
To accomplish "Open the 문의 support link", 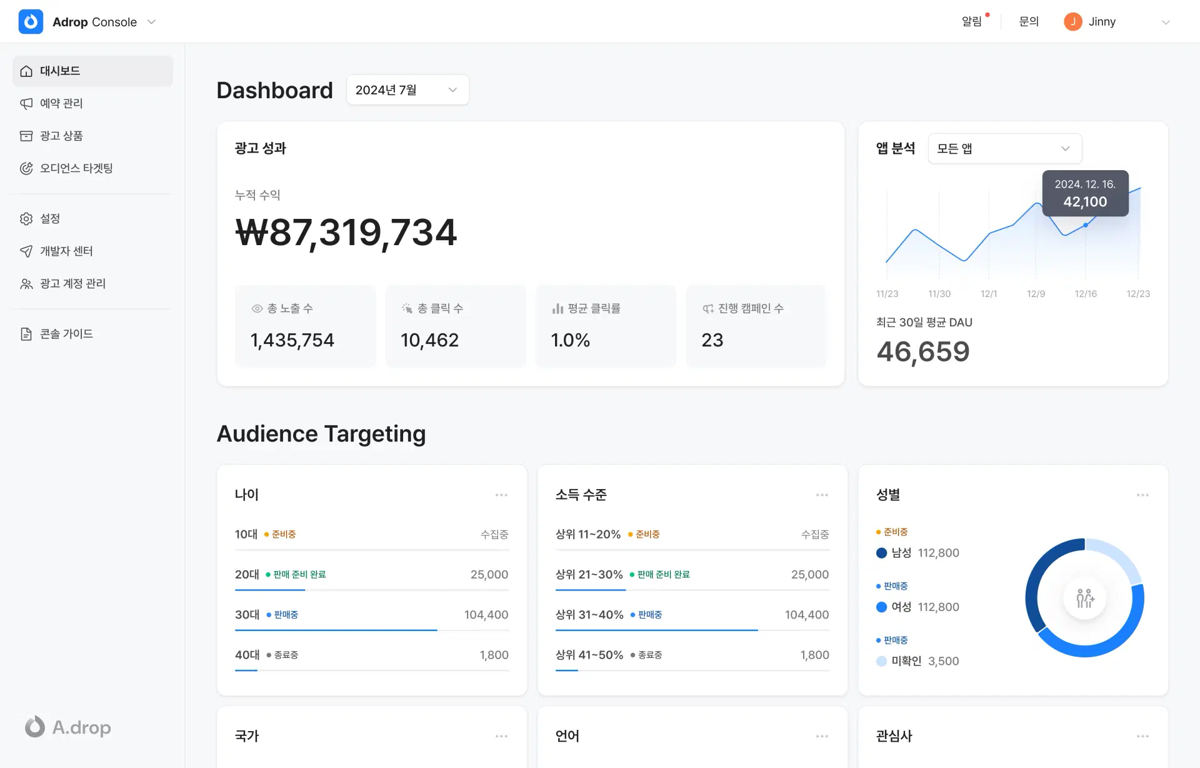I will click(1028, 21).
